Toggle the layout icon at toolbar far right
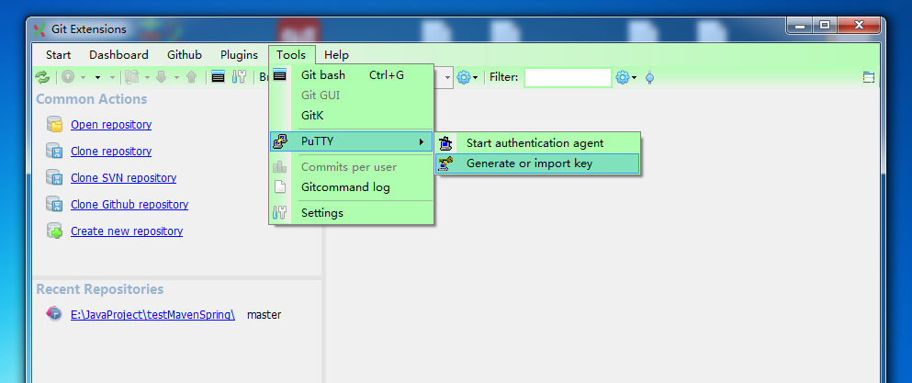This screenshot has width=912, height=383. coord(869,77)
